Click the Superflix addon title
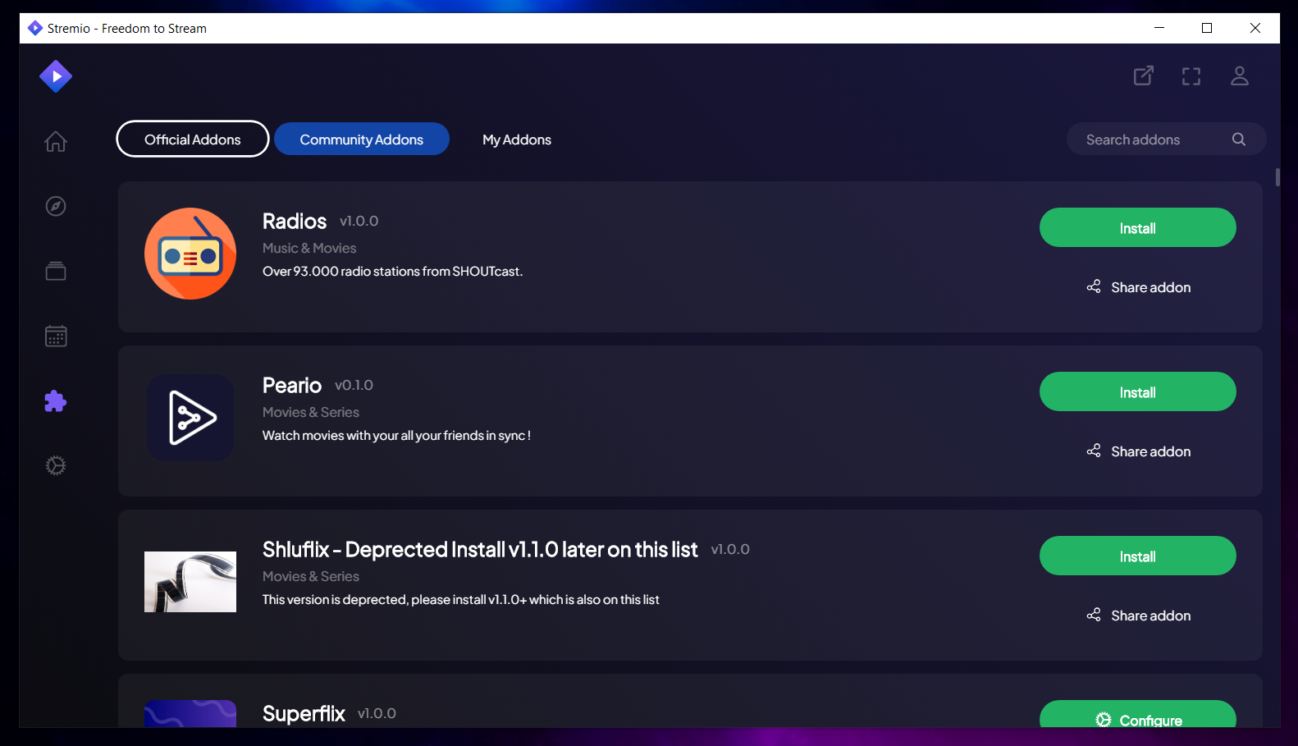 click(304, 714)
